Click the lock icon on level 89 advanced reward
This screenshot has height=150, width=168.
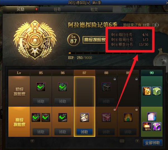click(136, 109)
